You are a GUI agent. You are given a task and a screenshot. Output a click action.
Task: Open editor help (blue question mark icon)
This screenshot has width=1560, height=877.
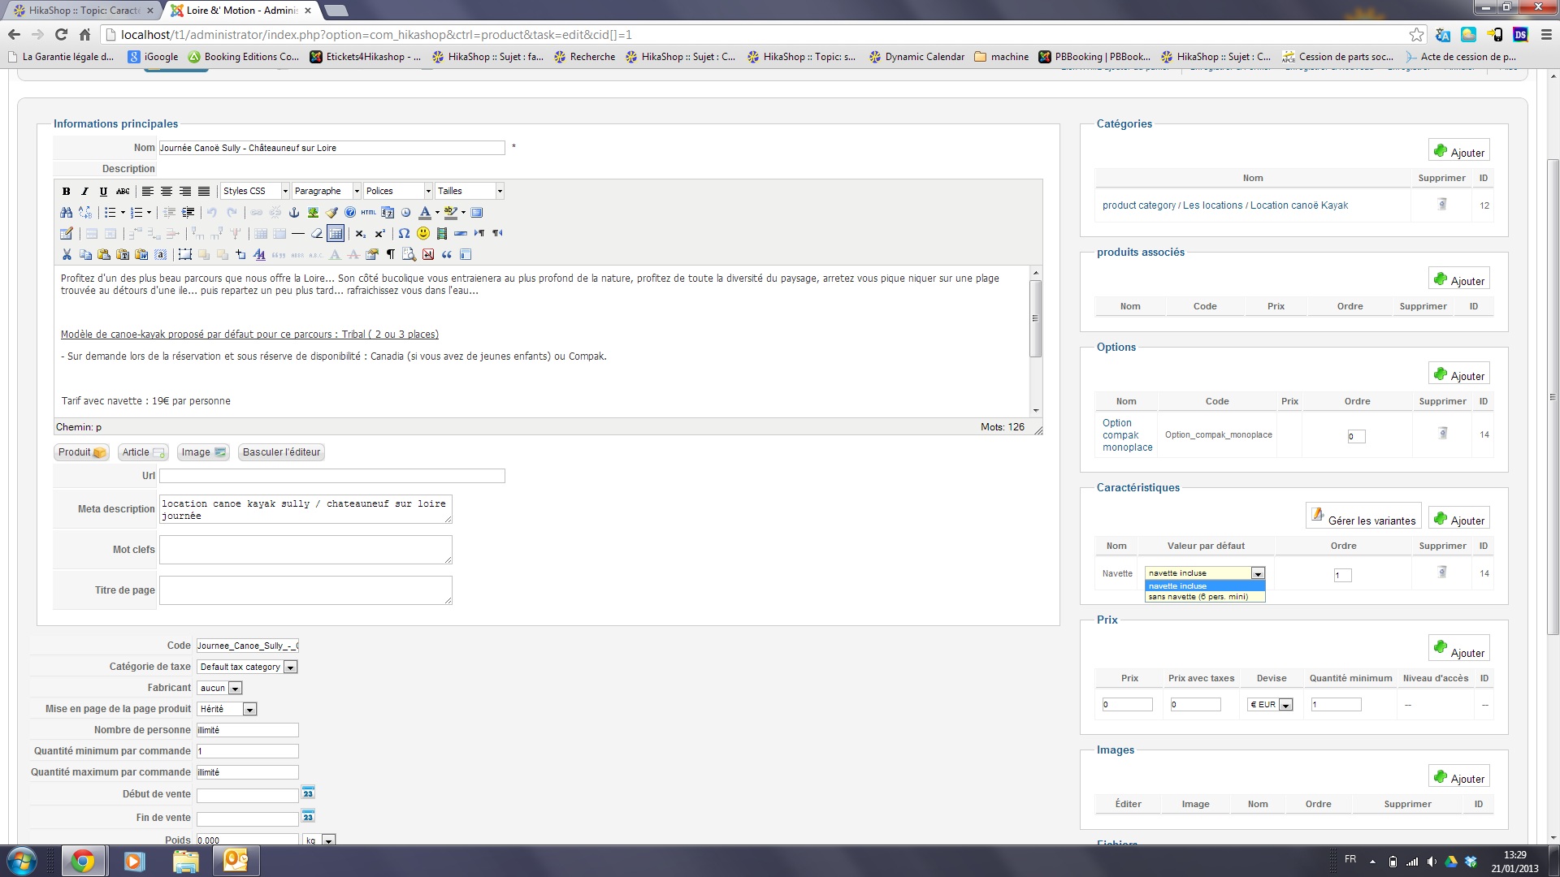(x=350, y=213)
